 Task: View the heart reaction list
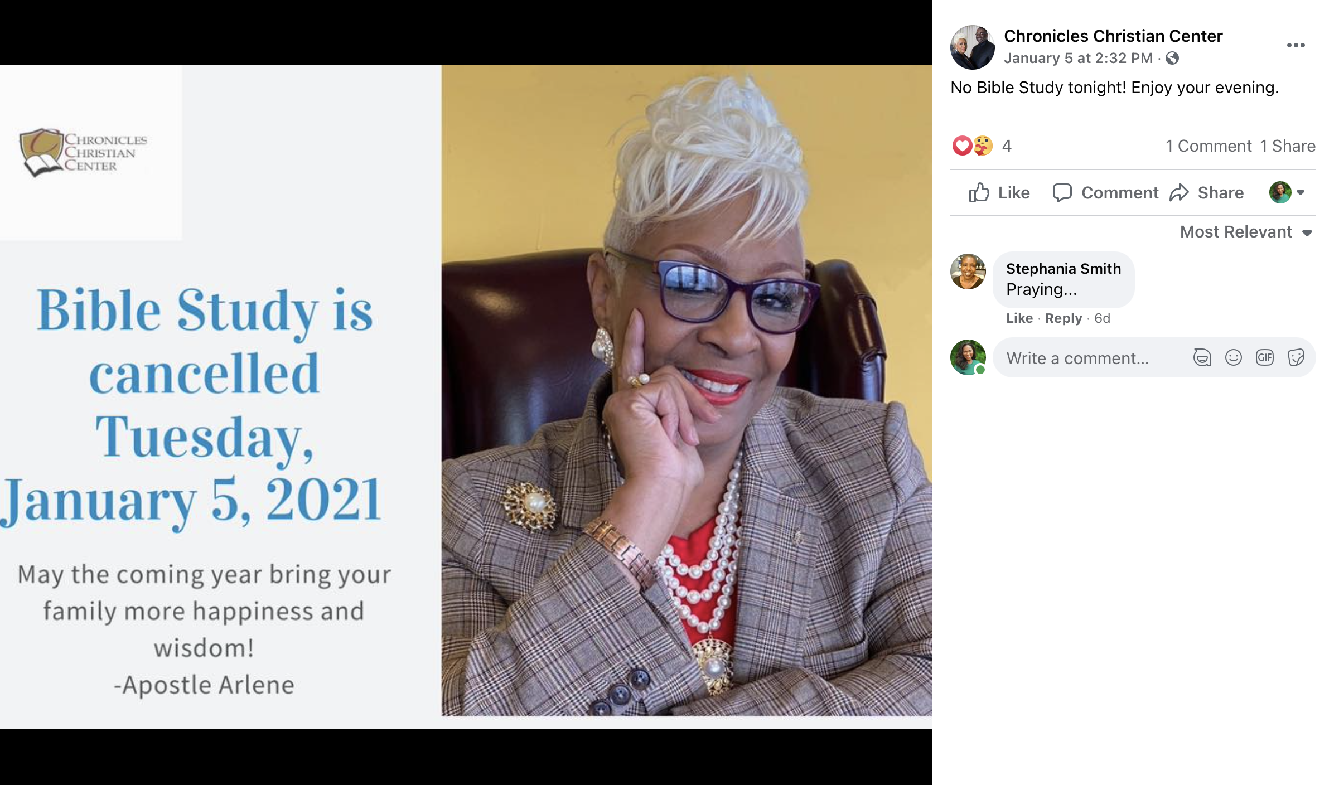[962, 146]
